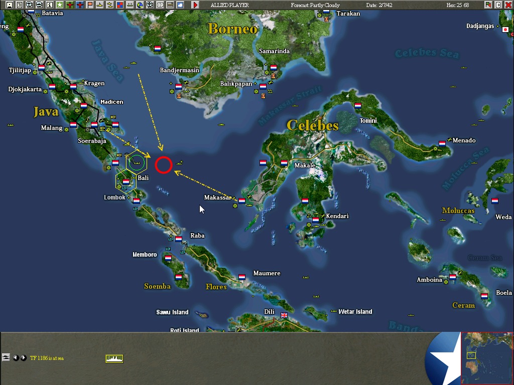Select the Dutch flag base at Kendari

coord(316,220)
